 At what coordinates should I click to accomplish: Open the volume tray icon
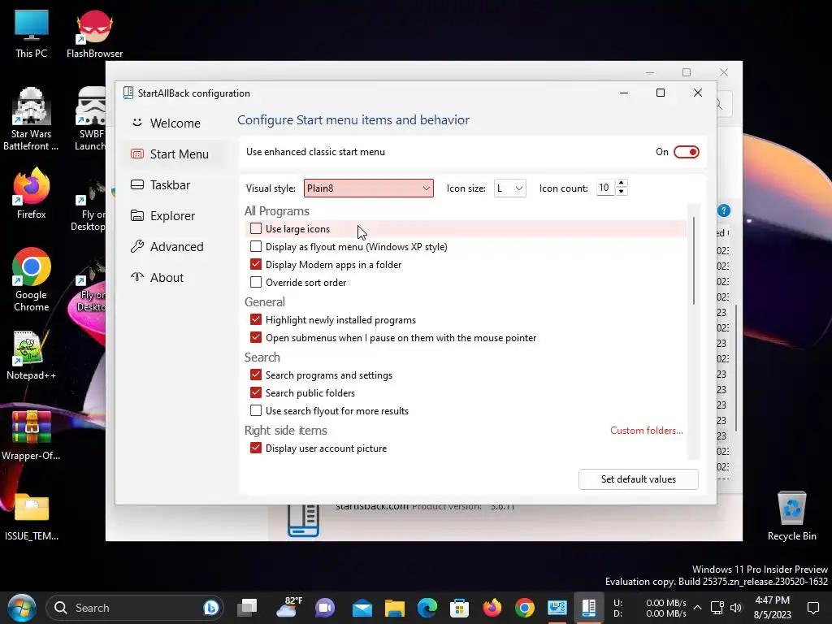point(736,608)
